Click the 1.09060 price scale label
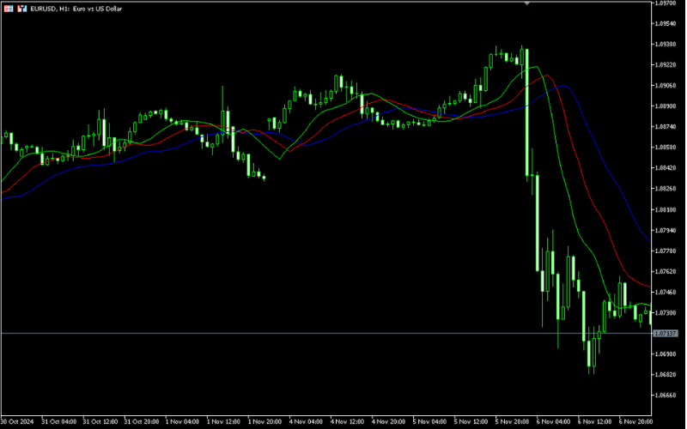This screenshot has height=429, width=687. click(665, 85)
